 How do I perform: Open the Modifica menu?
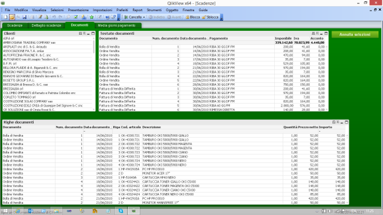21,10
